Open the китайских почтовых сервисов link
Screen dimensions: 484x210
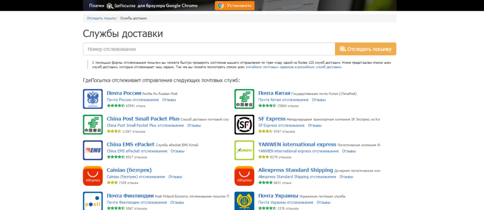(269, 67)
